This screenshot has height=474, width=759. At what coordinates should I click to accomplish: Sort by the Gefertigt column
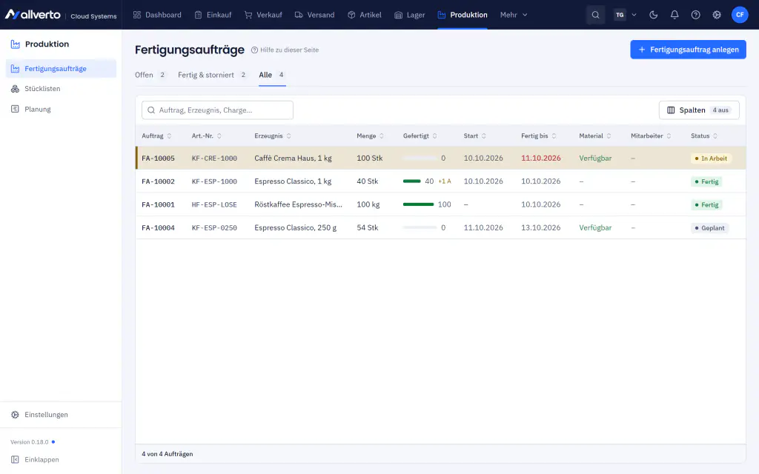(x=420, y=136)
